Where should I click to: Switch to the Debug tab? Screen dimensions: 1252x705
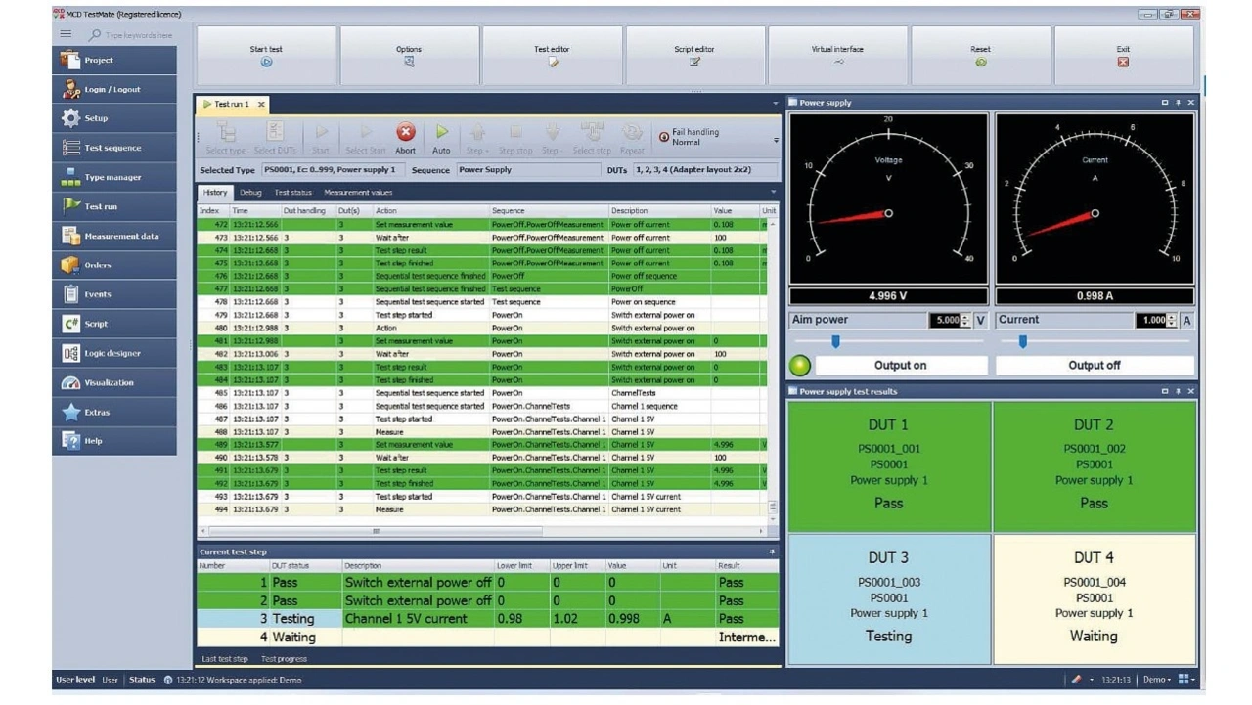click(x=250, y=193)
